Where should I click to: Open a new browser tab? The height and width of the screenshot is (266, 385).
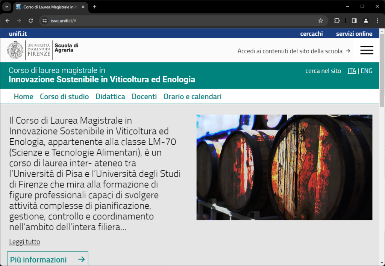pos(94,7)
